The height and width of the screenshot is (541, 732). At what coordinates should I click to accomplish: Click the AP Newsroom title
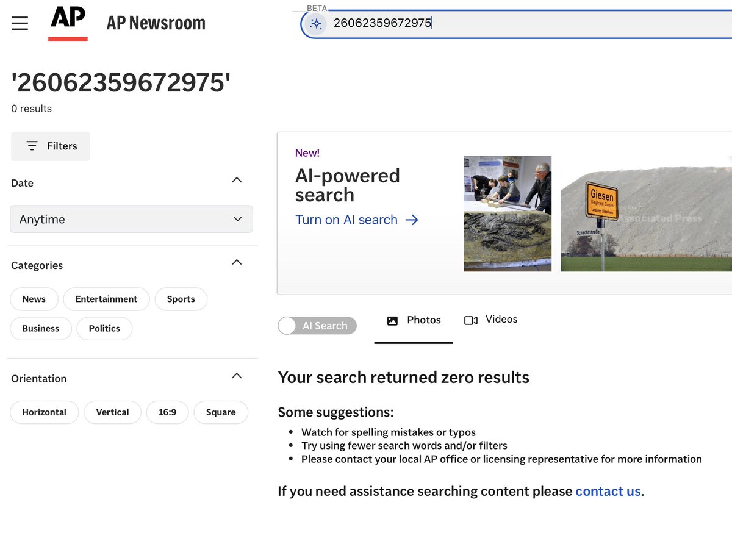(x=156, y=24)
